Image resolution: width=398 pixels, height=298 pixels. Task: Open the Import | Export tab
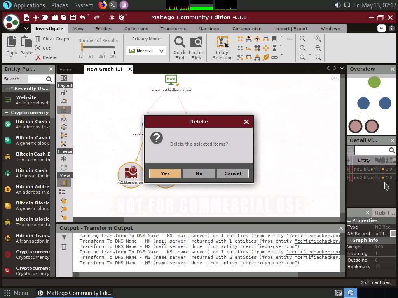pos(291,29)
